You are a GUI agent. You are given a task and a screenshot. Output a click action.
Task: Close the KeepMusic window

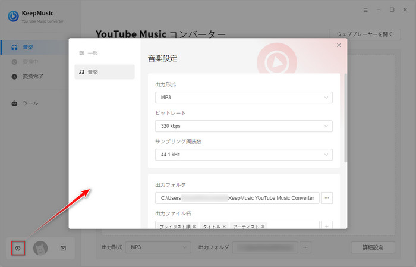click(405, 10)
